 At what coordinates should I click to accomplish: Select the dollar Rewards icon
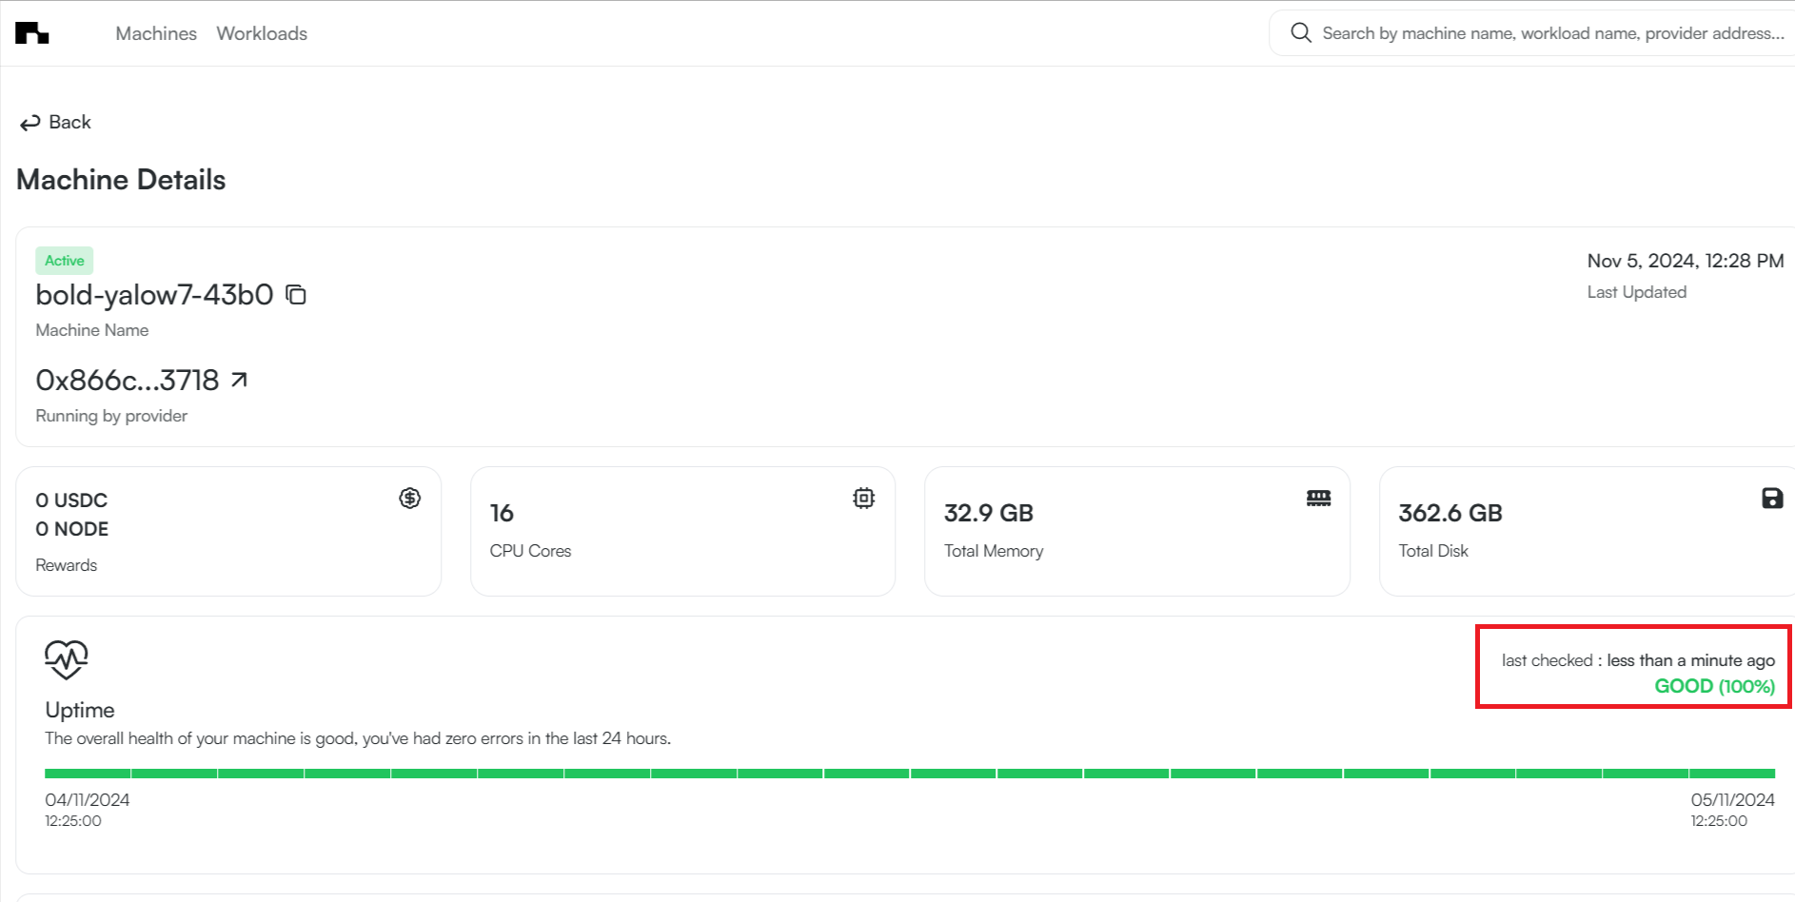tap(410, 497)
